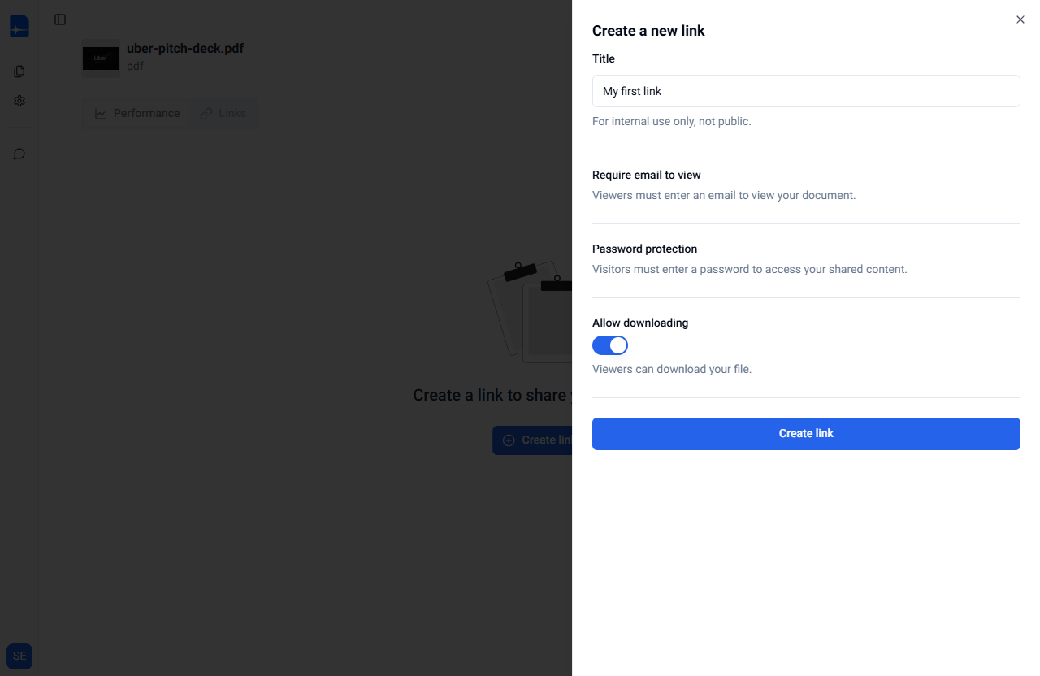Focus the Title input field
1040x676 pixels.
(806, 91)
